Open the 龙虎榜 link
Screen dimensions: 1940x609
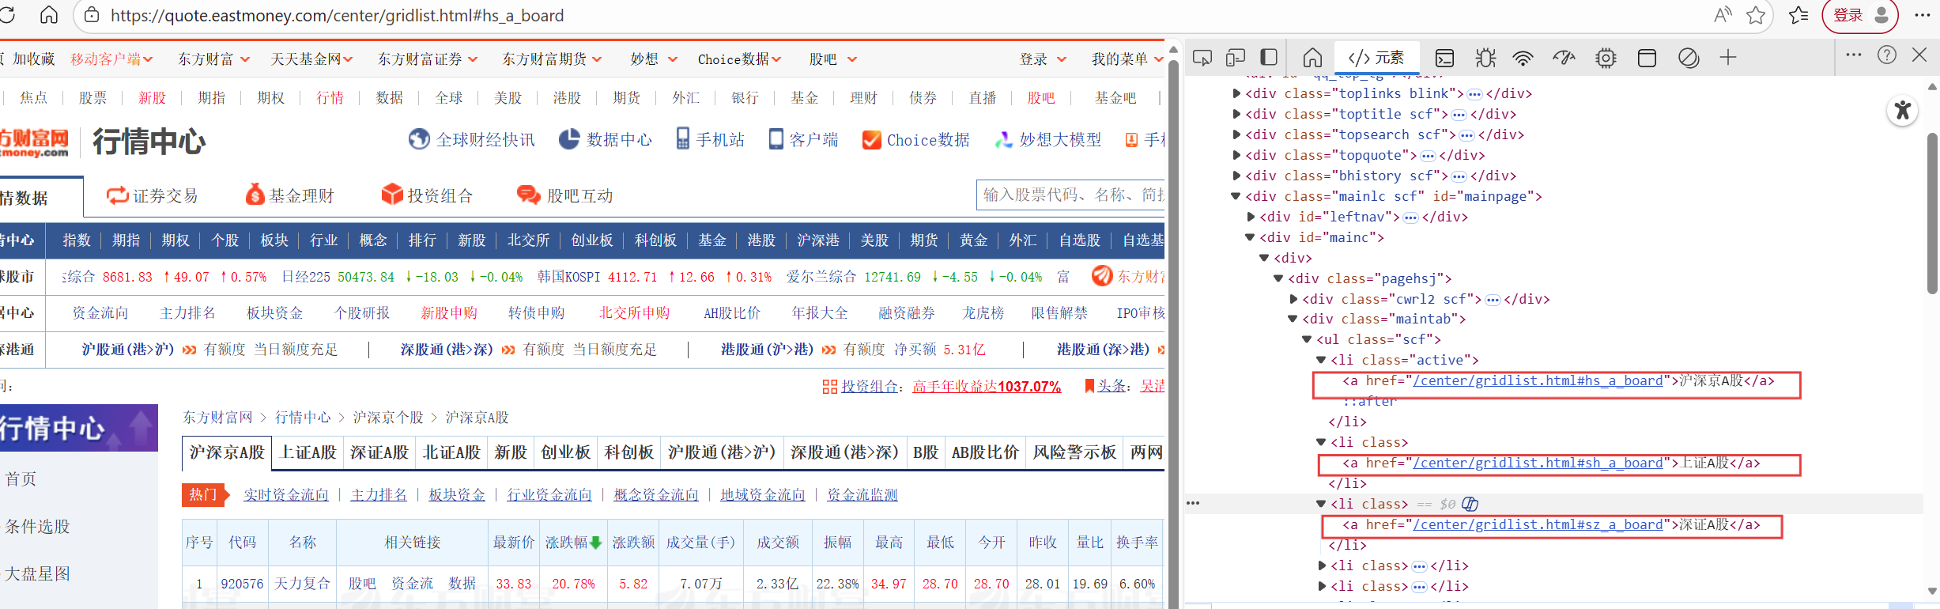tap(983, 313)
